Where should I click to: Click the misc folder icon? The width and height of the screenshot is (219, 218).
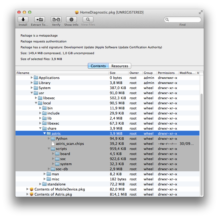[x=49, y=179]
